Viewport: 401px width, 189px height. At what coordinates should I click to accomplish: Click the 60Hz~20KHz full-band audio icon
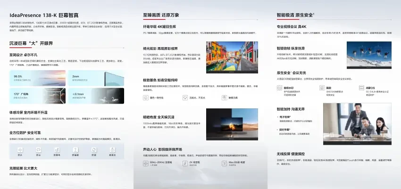pyautogui.click(x=146, y=164)
